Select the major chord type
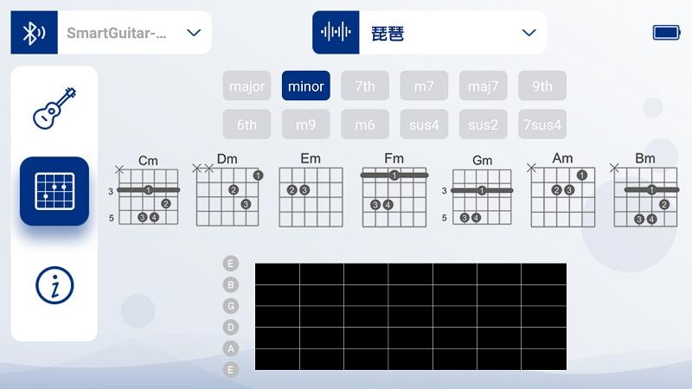 click(x=247, y=86)
